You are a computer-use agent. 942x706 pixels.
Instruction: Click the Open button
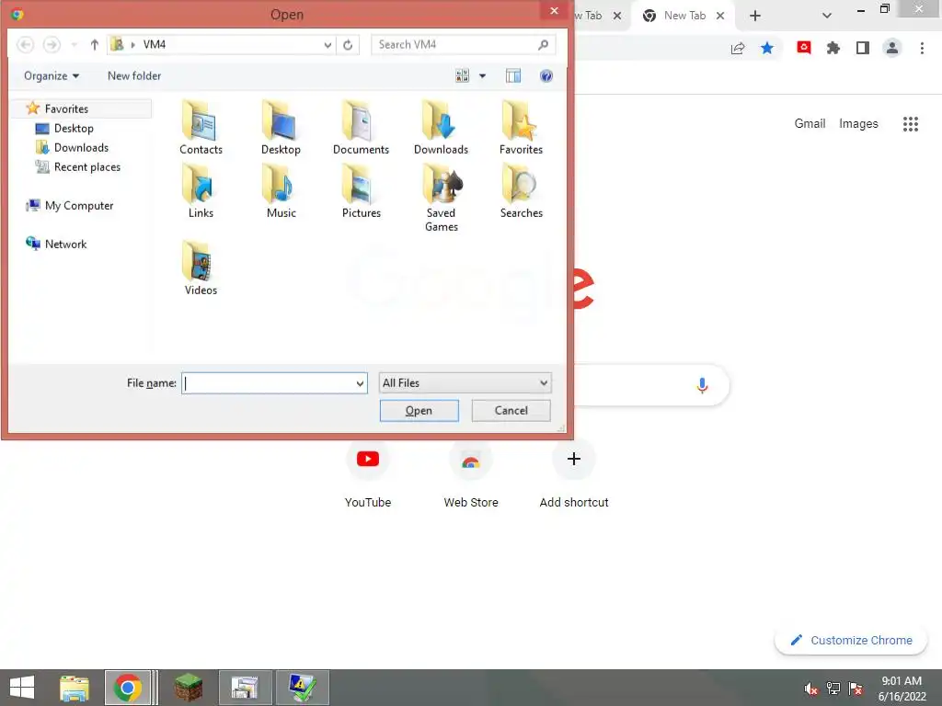pyautogui.click(x=419, y=411)
